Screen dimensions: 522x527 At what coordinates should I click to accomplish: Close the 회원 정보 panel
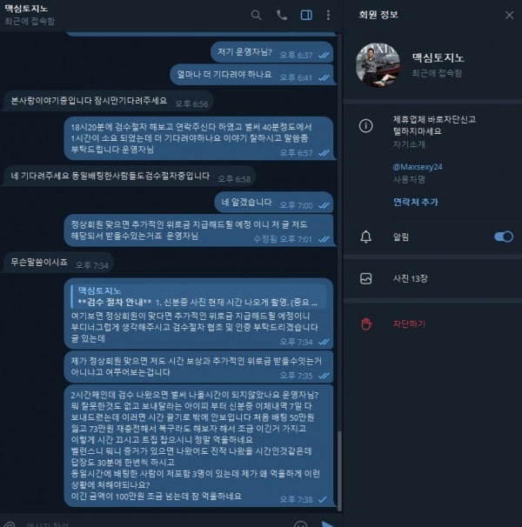pyautogui.click(x=509, y=15)
